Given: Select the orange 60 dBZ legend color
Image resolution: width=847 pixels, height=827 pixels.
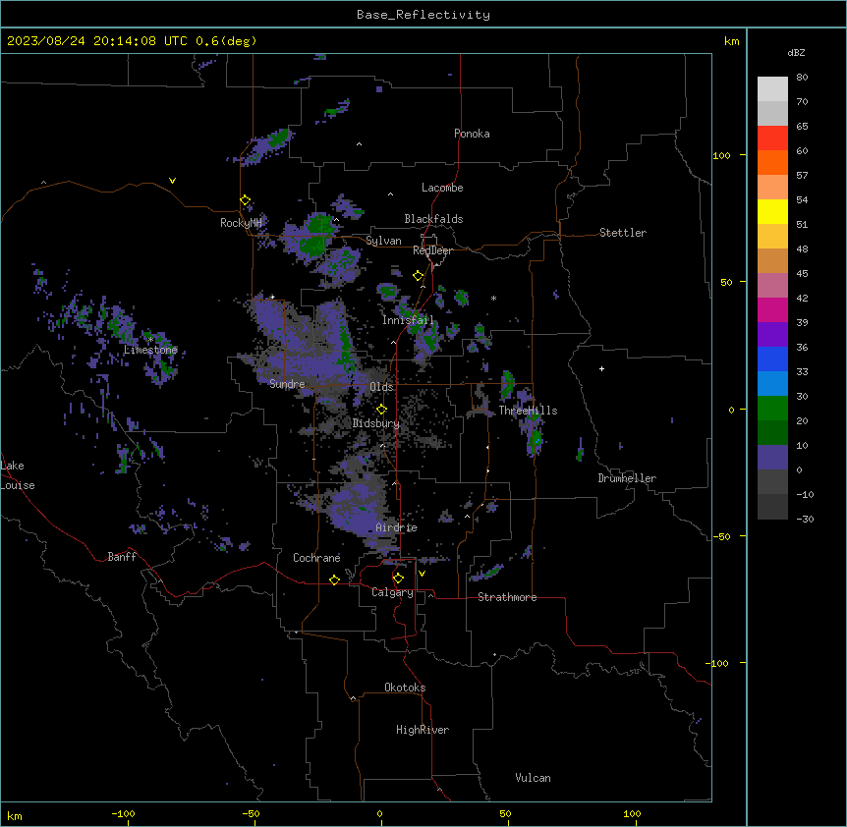Looking at the screenshot, I should coord(772,162).
